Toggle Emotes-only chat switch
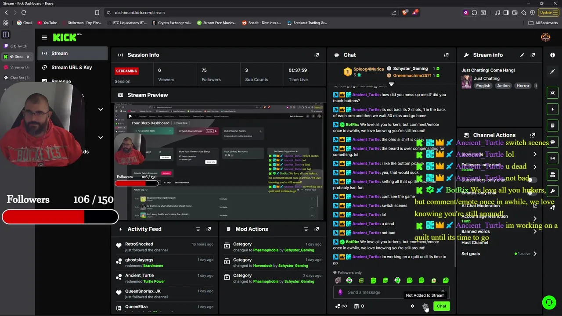Image resolution: width=562 pixels, height=316 pixels. (532, 193)
